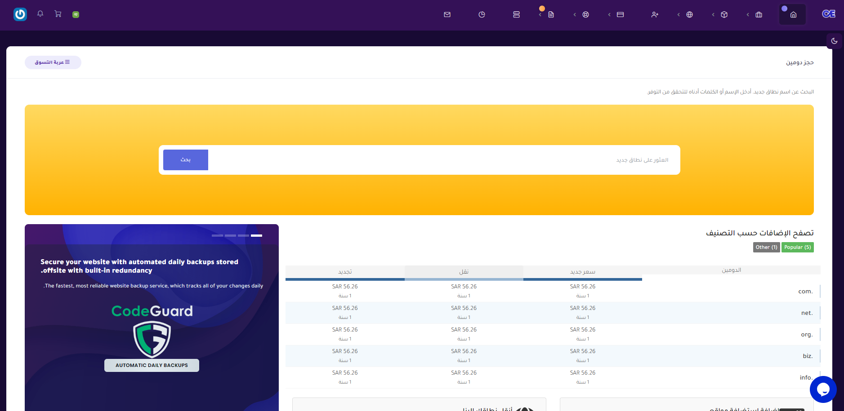The image size is (844, 411).
Task: Go to the home dashboard icon
Action: pos(793,14)
